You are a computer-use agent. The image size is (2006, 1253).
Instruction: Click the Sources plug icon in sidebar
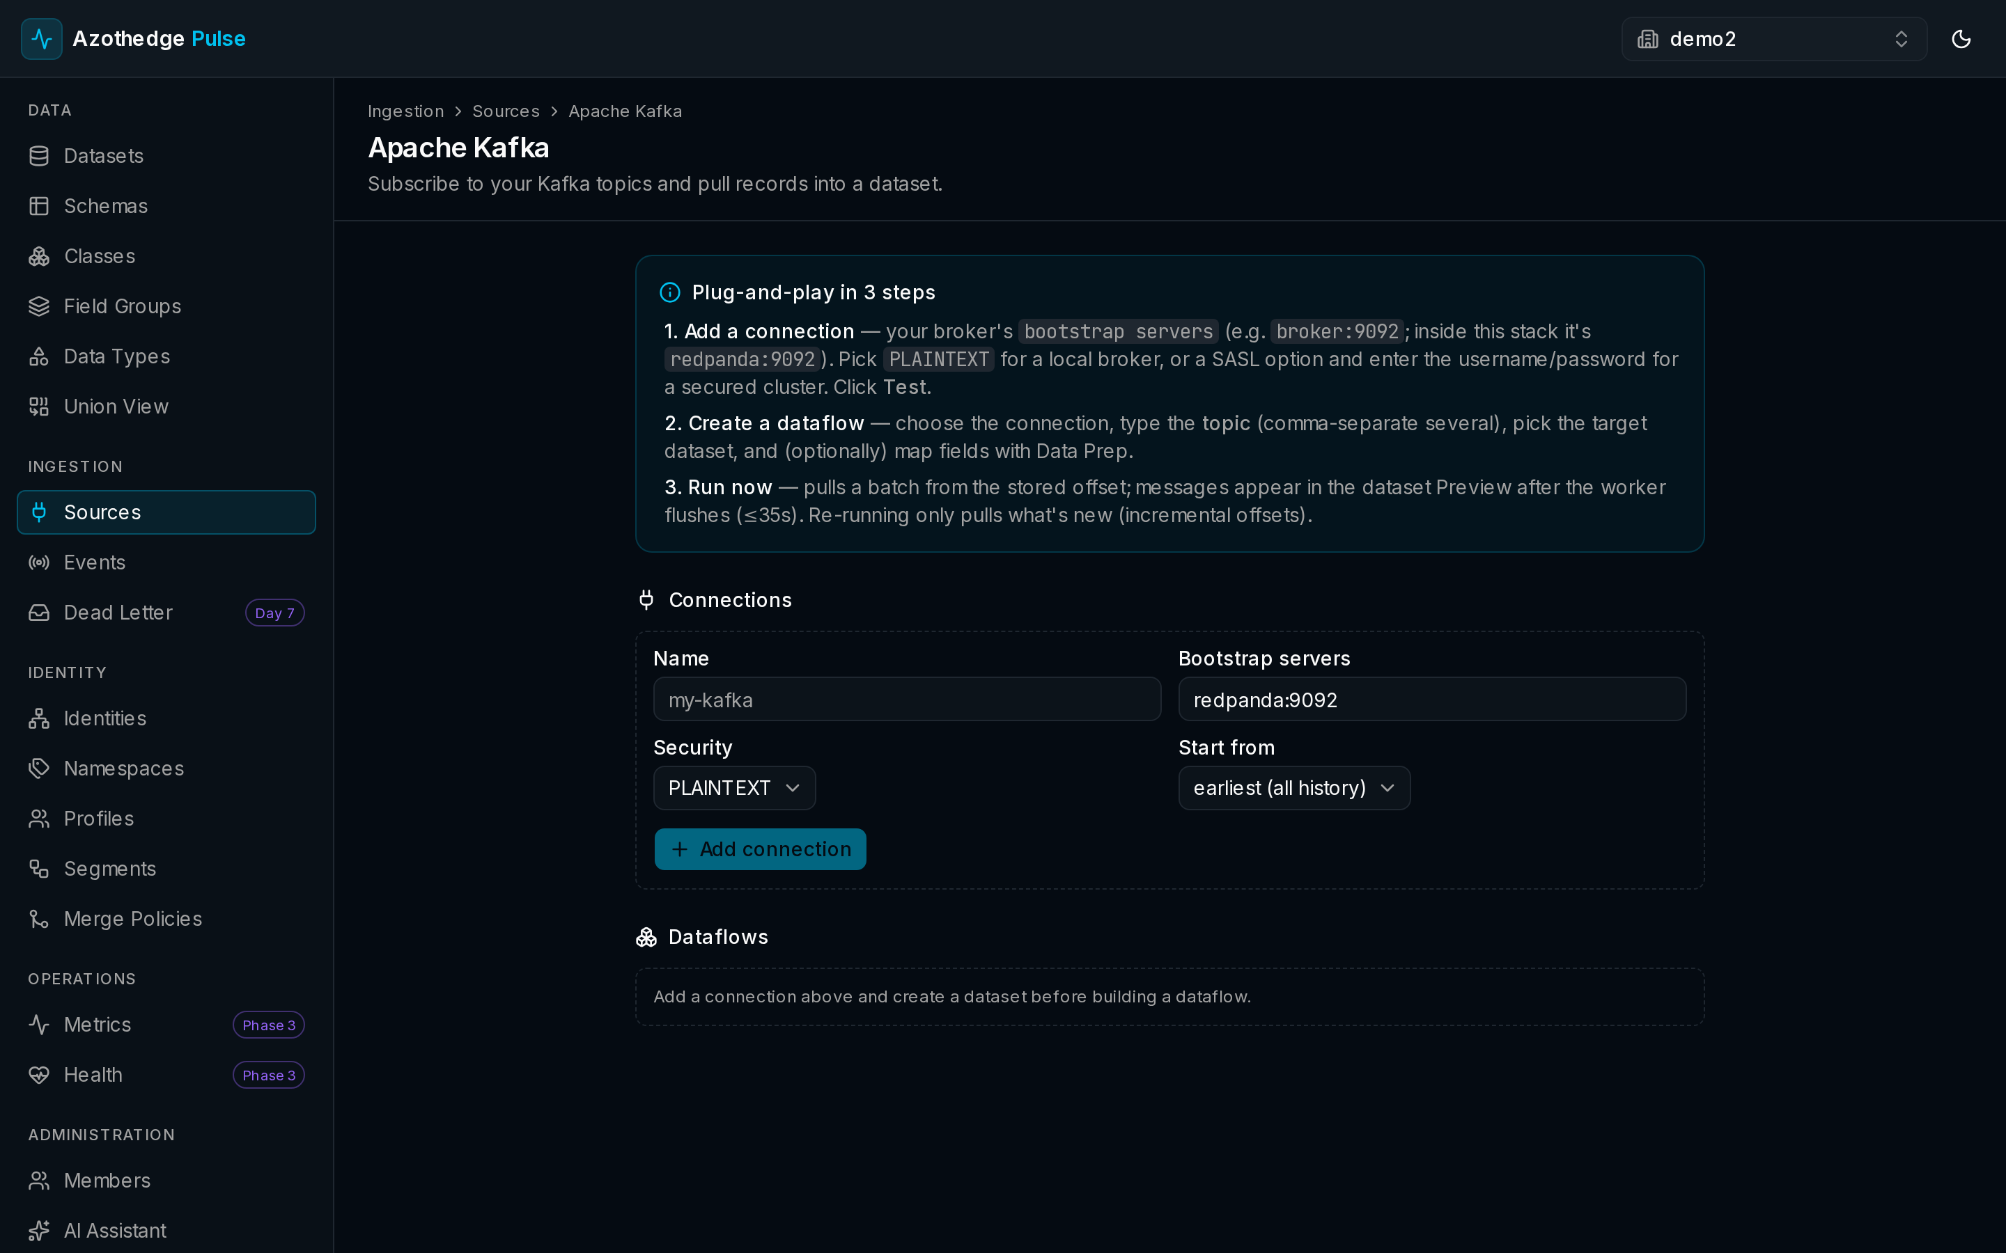coord(39,512)
